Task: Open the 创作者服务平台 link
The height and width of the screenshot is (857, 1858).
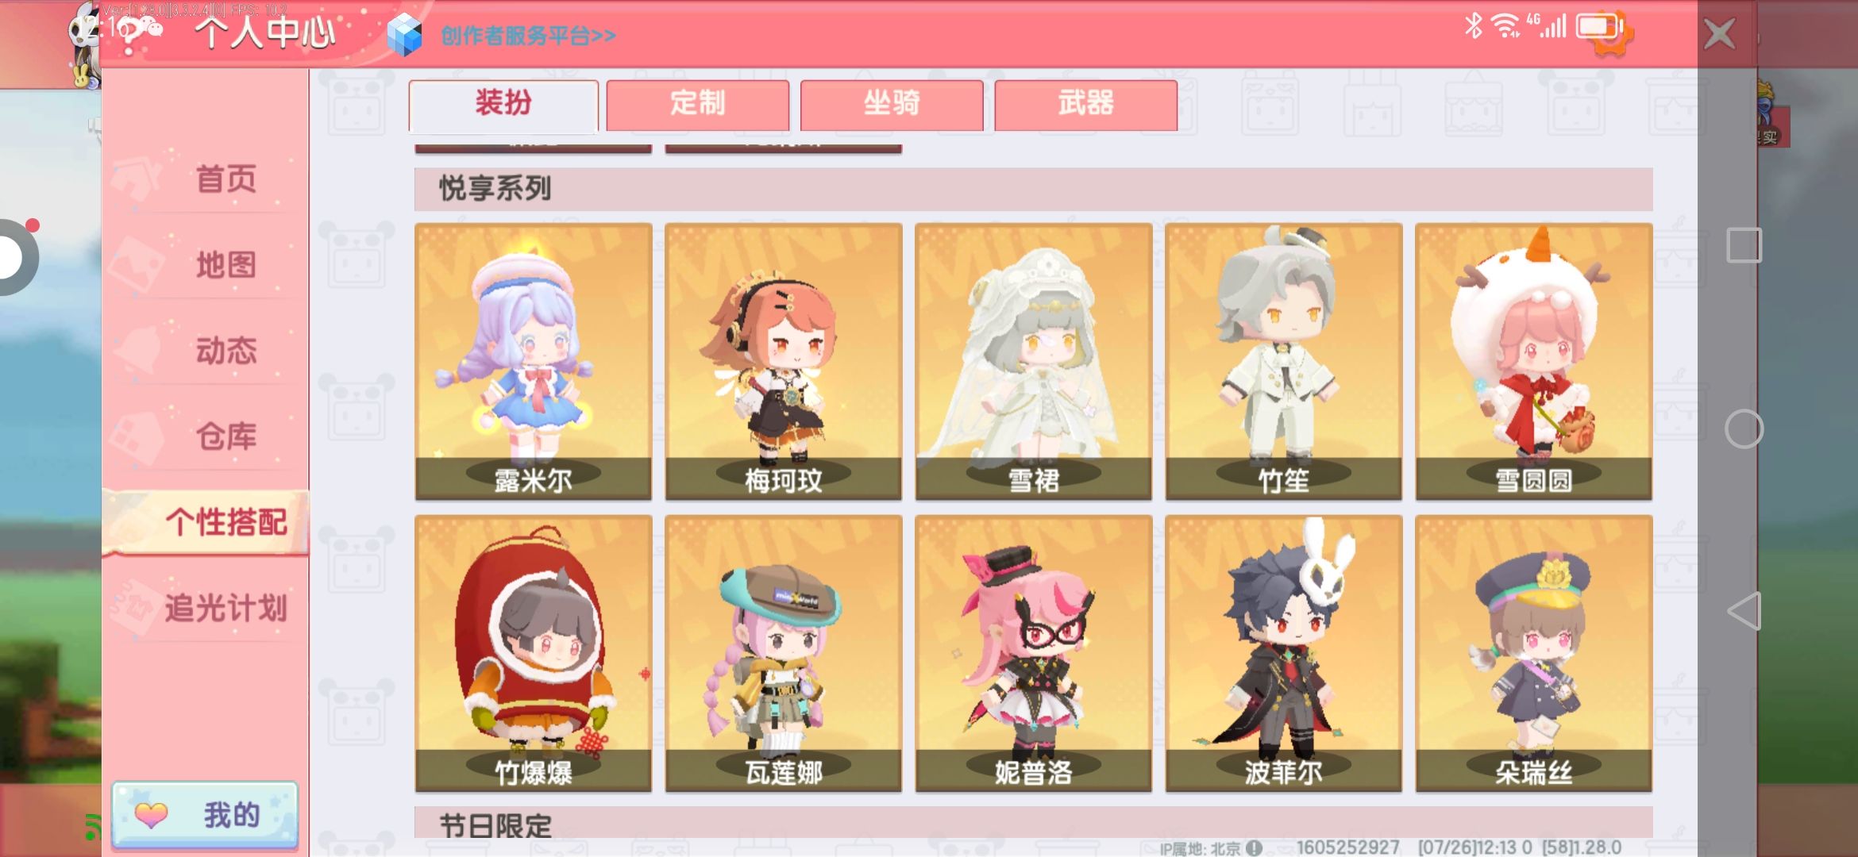Action: click(528, 36)
